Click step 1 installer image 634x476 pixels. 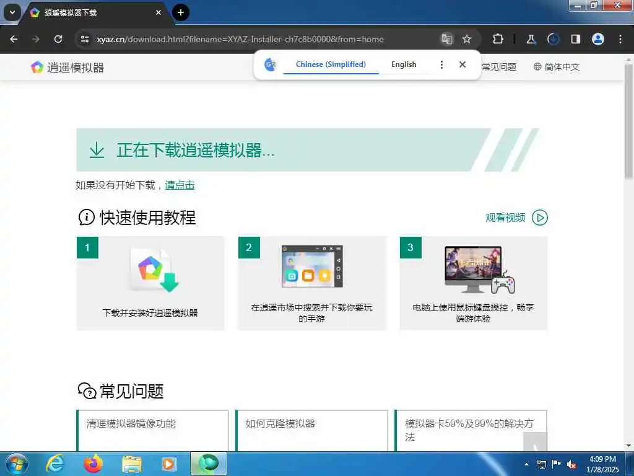pyautogui.click(x=154, y=270)
